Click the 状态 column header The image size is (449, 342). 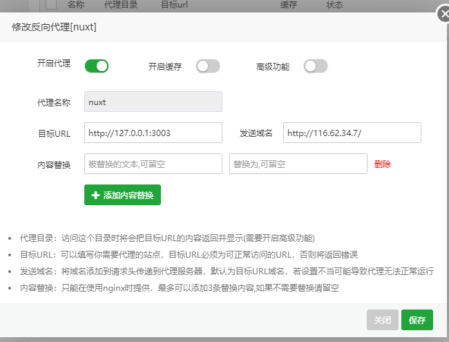pos(334,4)
